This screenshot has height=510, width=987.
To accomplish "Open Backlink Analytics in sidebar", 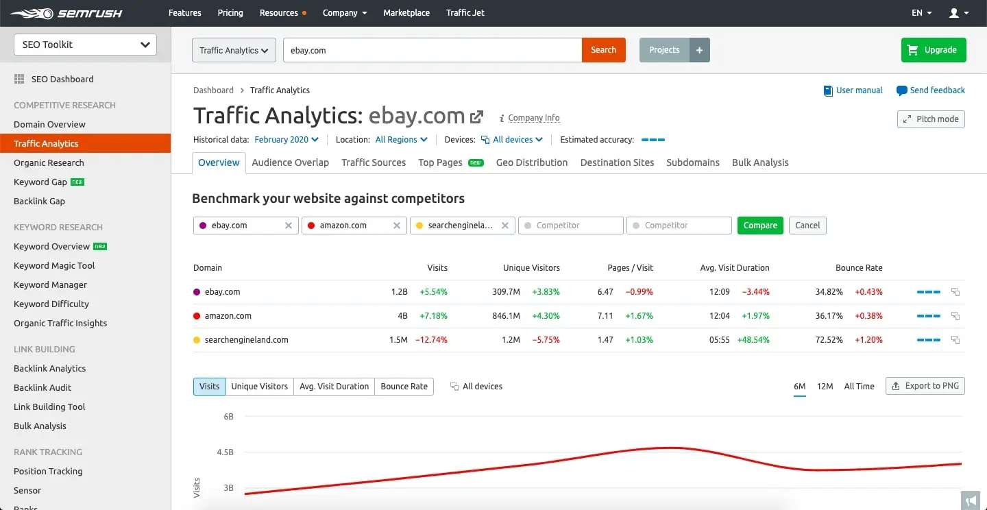I will pos(50,369).
